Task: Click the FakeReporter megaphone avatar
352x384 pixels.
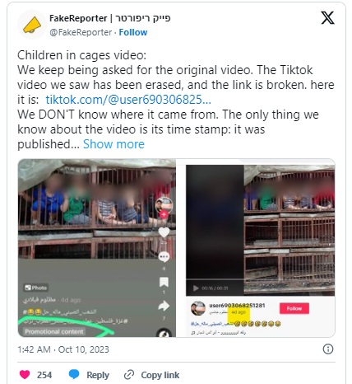Action: [32, 25]
